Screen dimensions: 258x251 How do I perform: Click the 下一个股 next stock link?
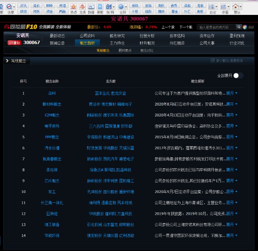pyautogui.click(x=186, y=27)
